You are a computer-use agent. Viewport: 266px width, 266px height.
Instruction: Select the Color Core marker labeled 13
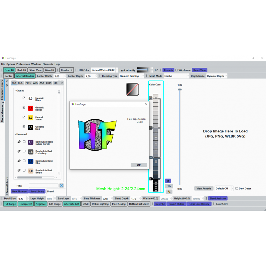pos(151,158)
